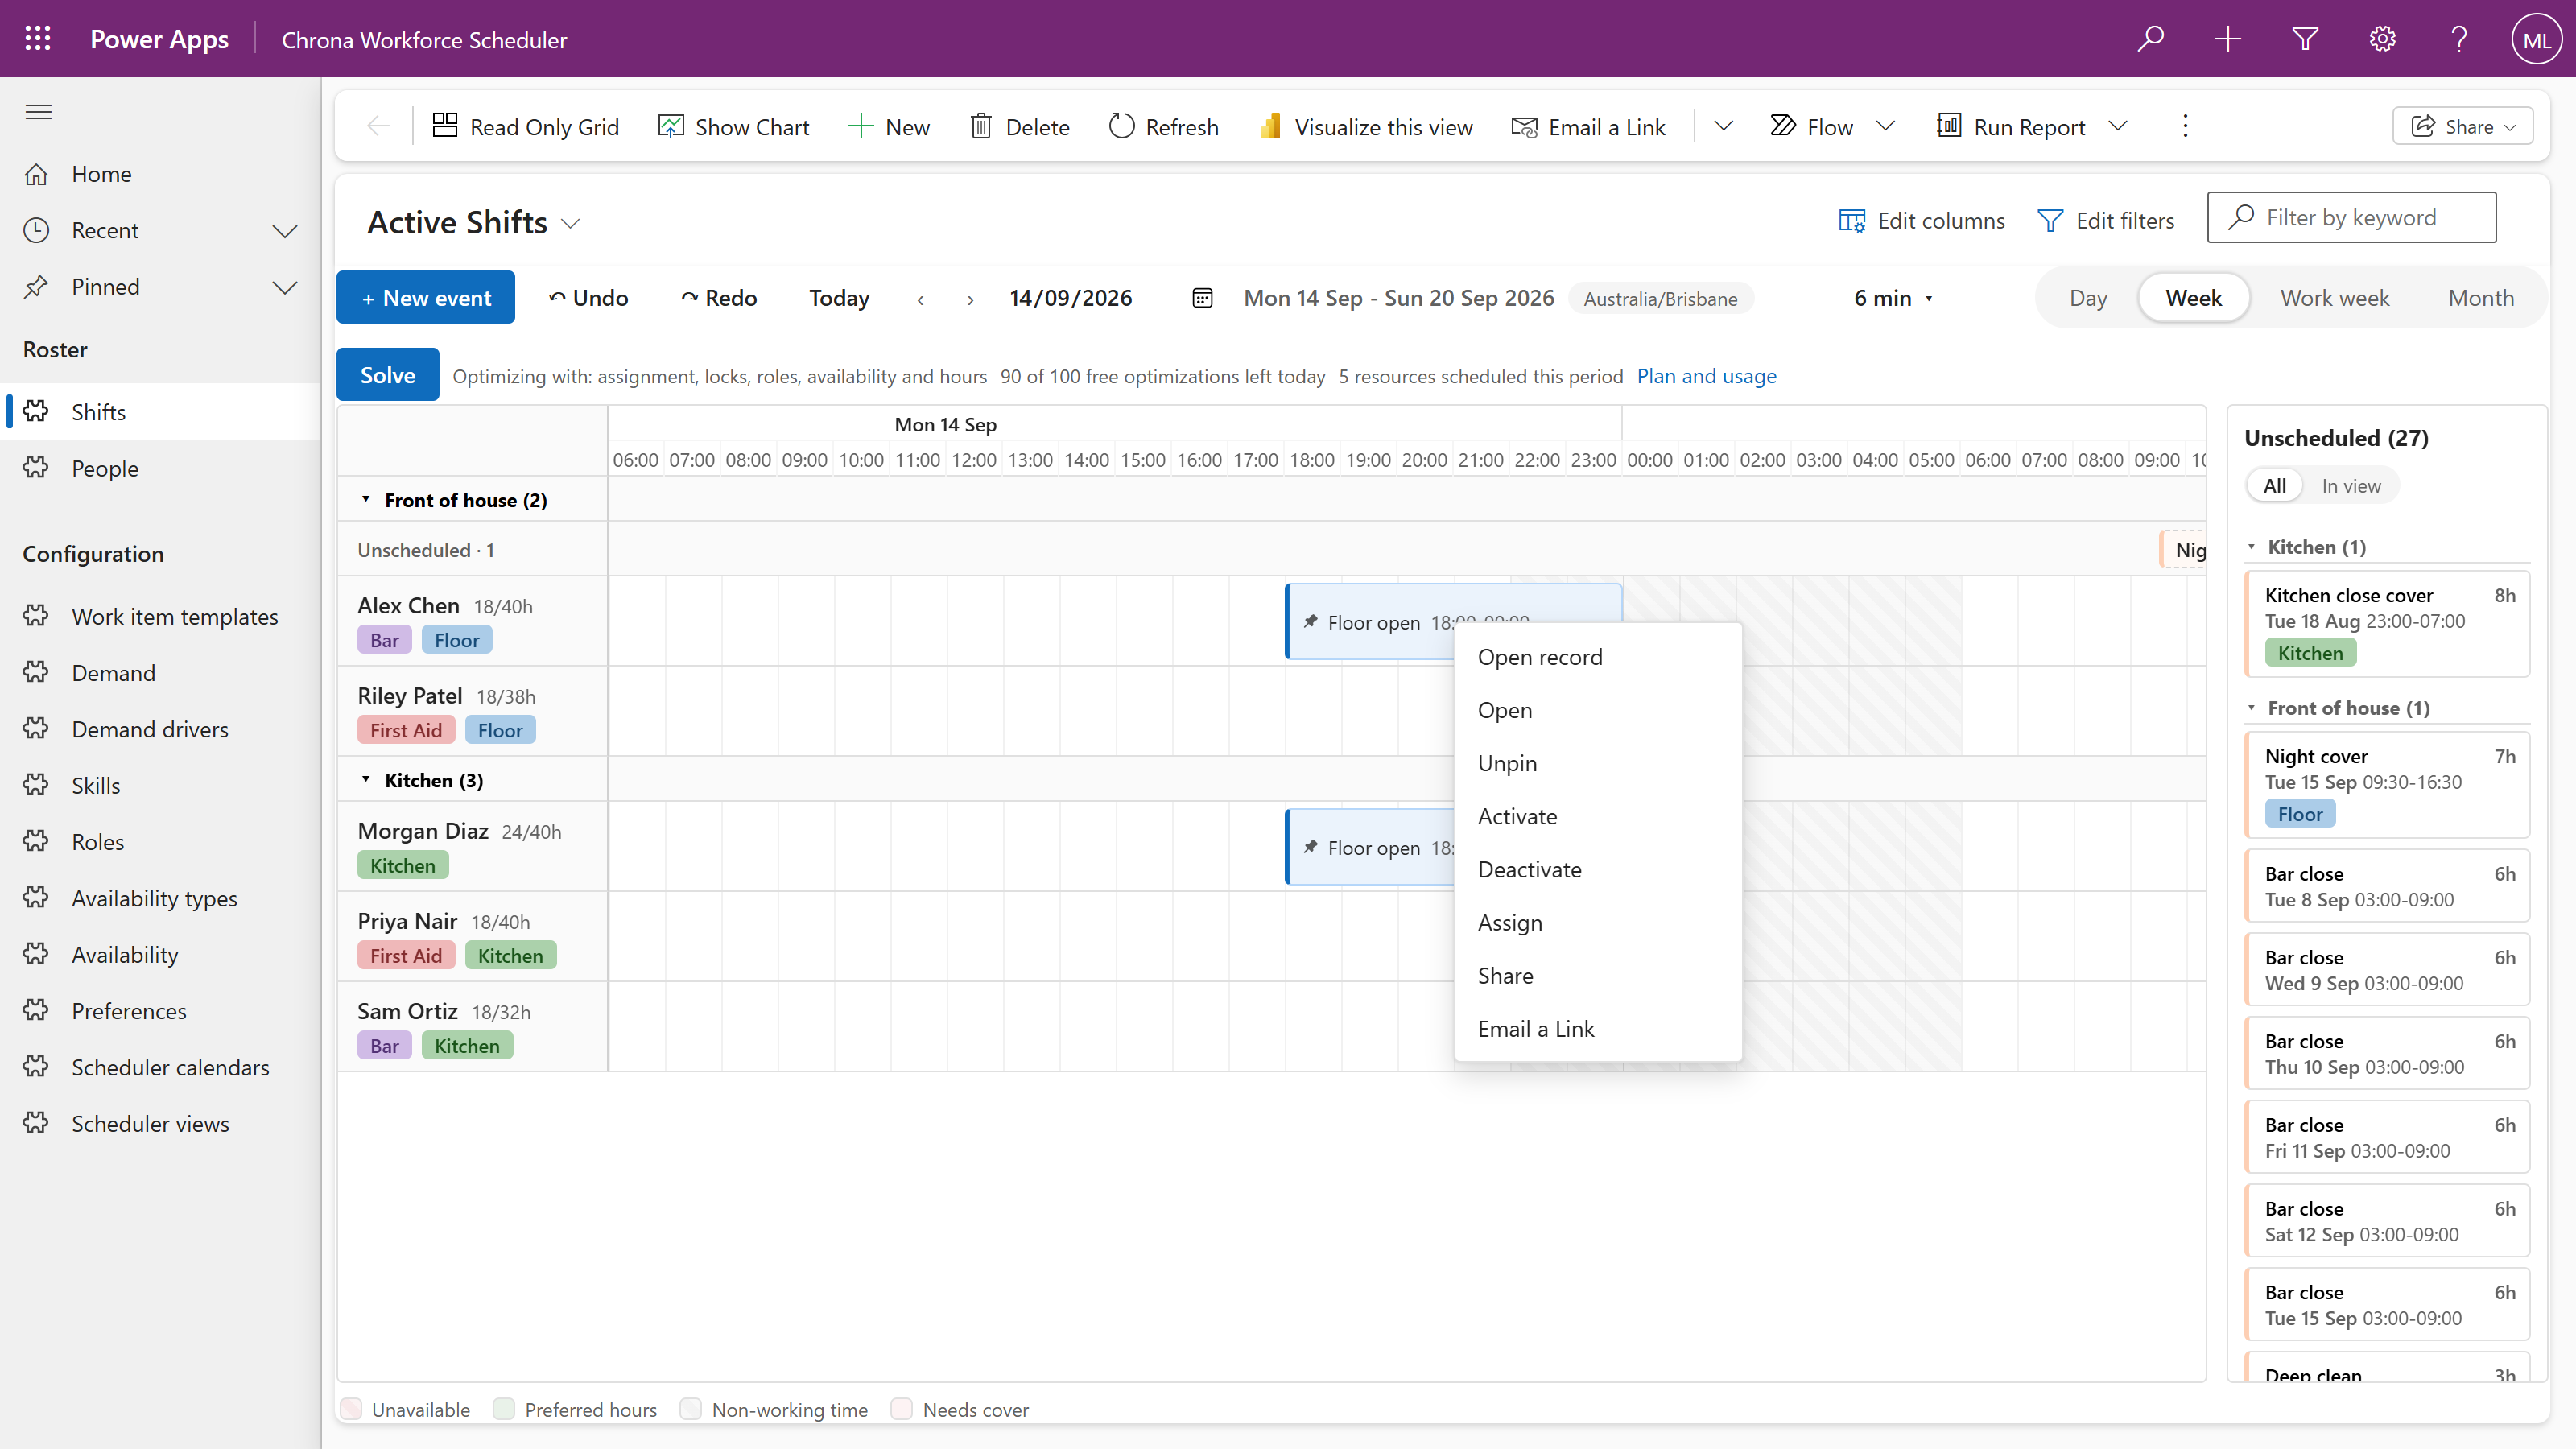Collapse the Kitchen (3) resource group
Viewport: 2576px width, 1449px height.
(x=366, y=779)
